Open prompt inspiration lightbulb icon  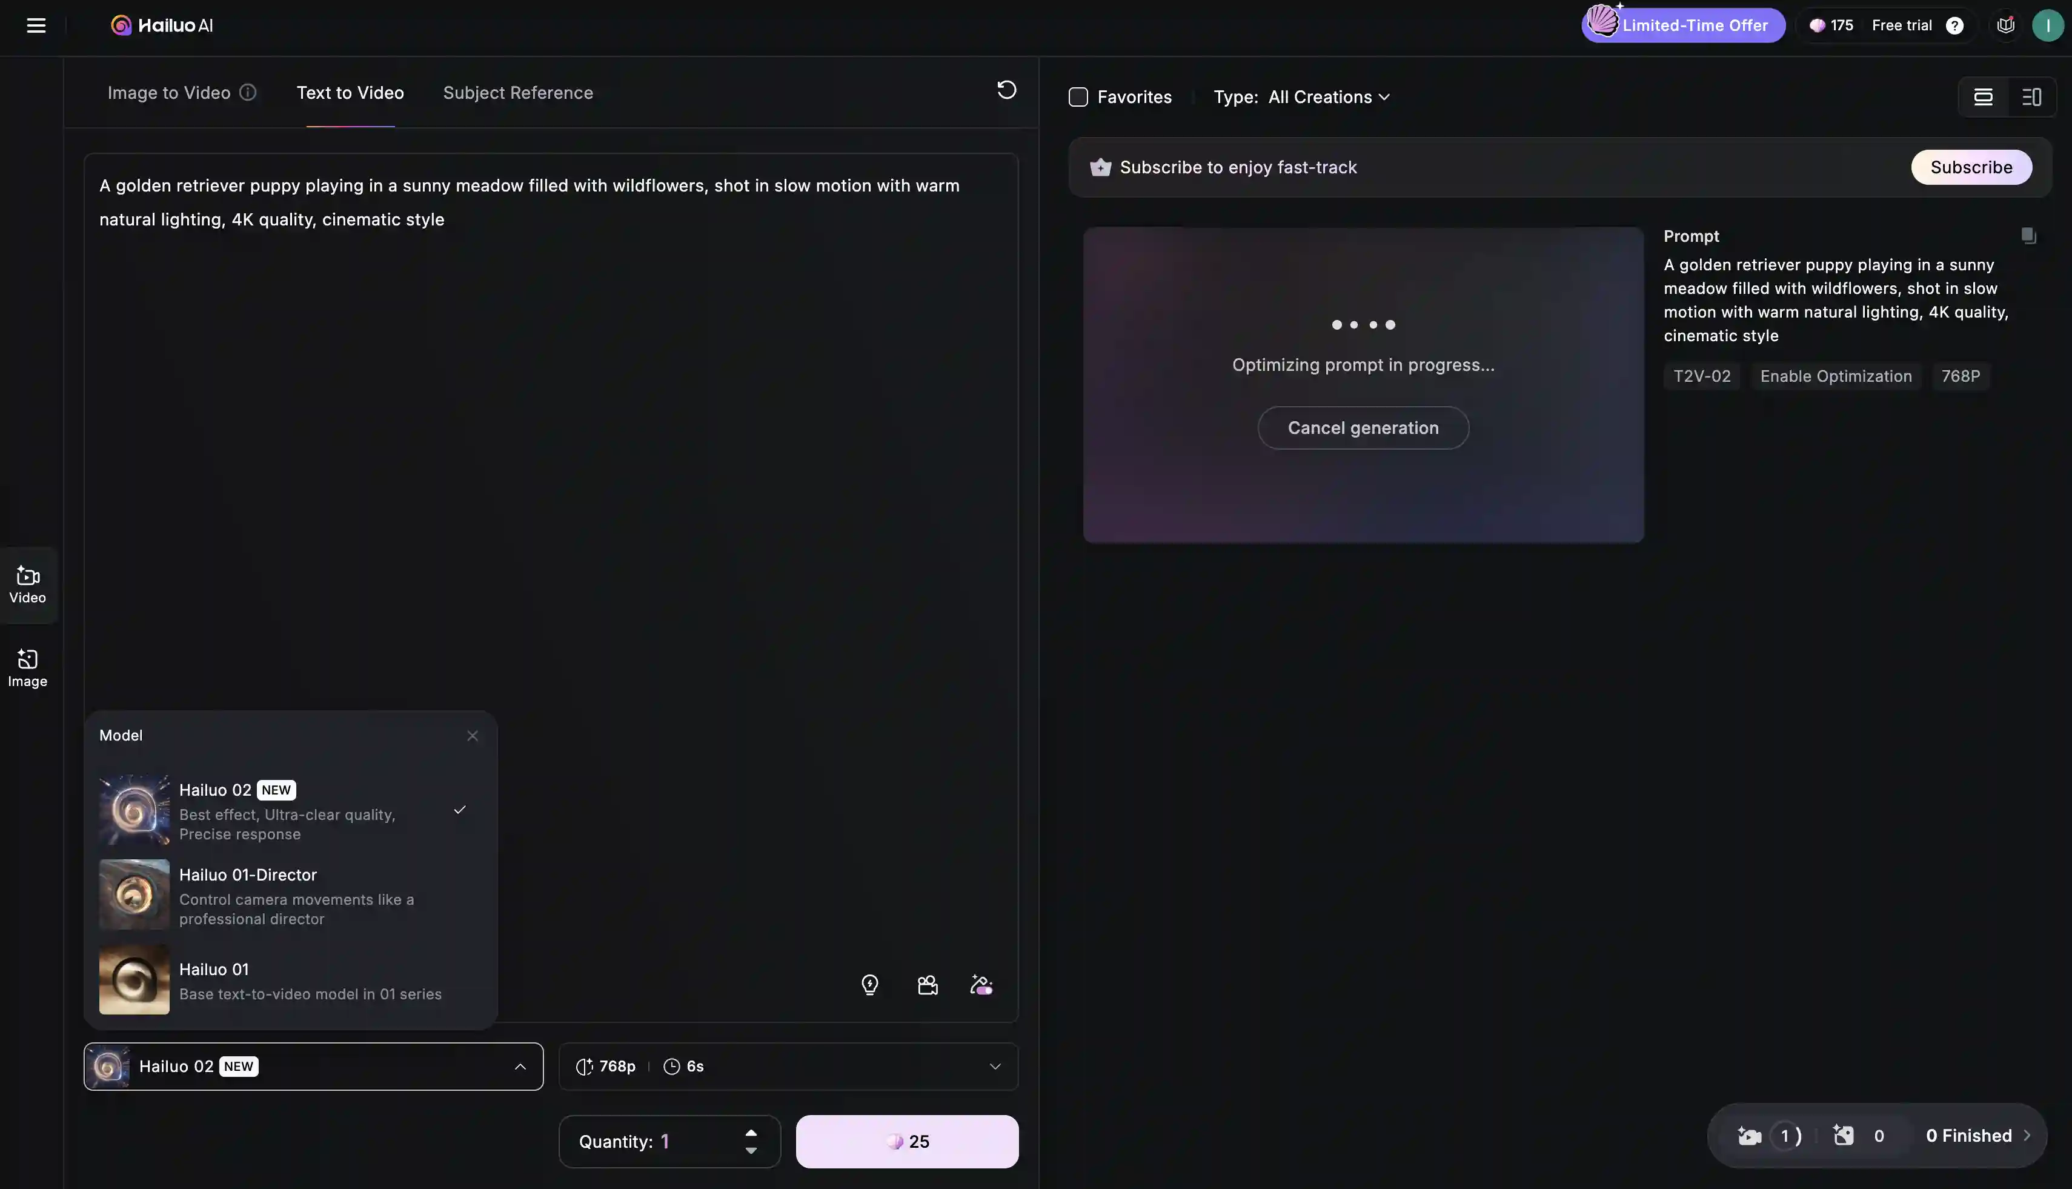869,985
